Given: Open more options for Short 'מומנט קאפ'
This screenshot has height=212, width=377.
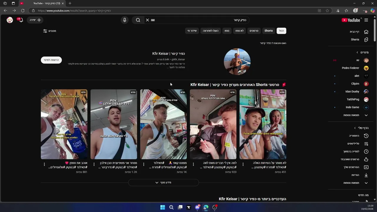Looking at the screenshot, I should pos(144,164).
